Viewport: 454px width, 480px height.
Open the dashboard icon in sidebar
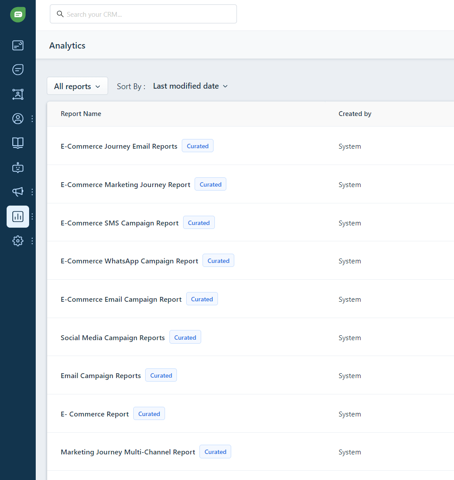coord(18,45)
